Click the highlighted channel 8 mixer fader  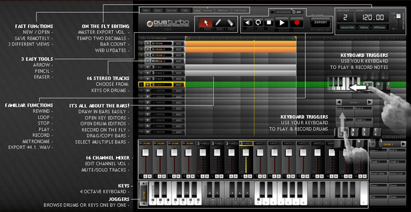coord(245,153)
